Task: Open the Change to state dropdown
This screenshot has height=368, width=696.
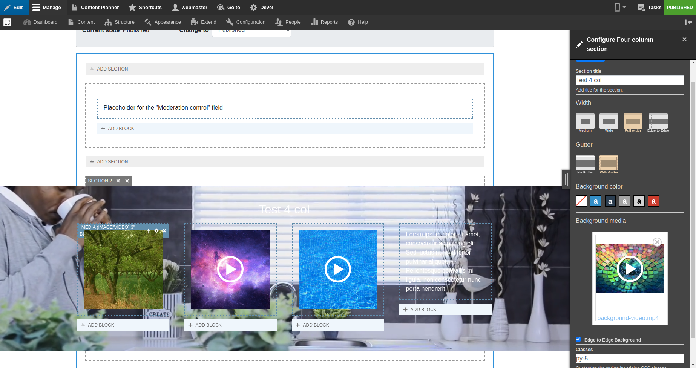Action: pyautogui.click(x=251, y=32)
